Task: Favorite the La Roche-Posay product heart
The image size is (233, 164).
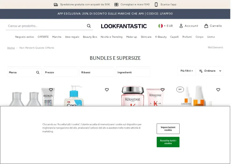Action: click(x=218, y=90)
